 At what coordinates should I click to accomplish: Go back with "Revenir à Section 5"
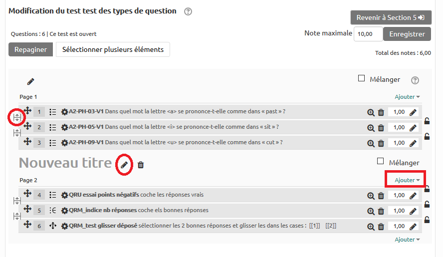pyautogui.click(x=391, y=18)
